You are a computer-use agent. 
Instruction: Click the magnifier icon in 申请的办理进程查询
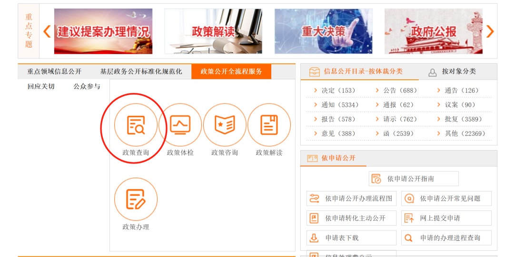pyautogui.click(x=408, y=238)
